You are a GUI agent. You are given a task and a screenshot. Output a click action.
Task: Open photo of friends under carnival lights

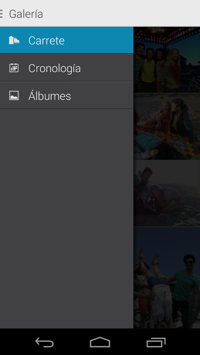(167, 60)
